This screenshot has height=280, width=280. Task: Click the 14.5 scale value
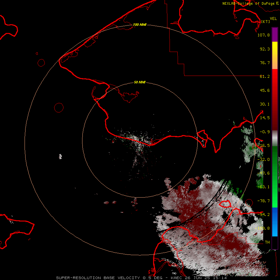coord(265,118)
